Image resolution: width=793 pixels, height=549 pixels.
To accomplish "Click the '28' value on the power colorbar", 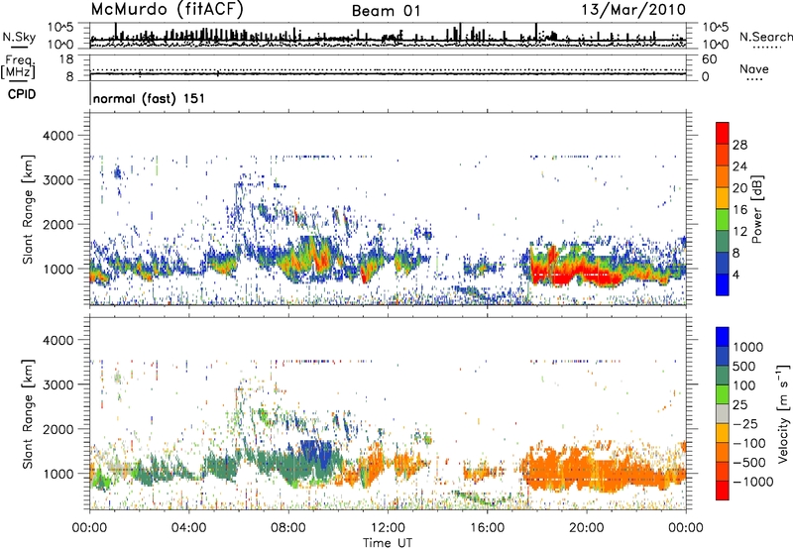I will 739,145.
